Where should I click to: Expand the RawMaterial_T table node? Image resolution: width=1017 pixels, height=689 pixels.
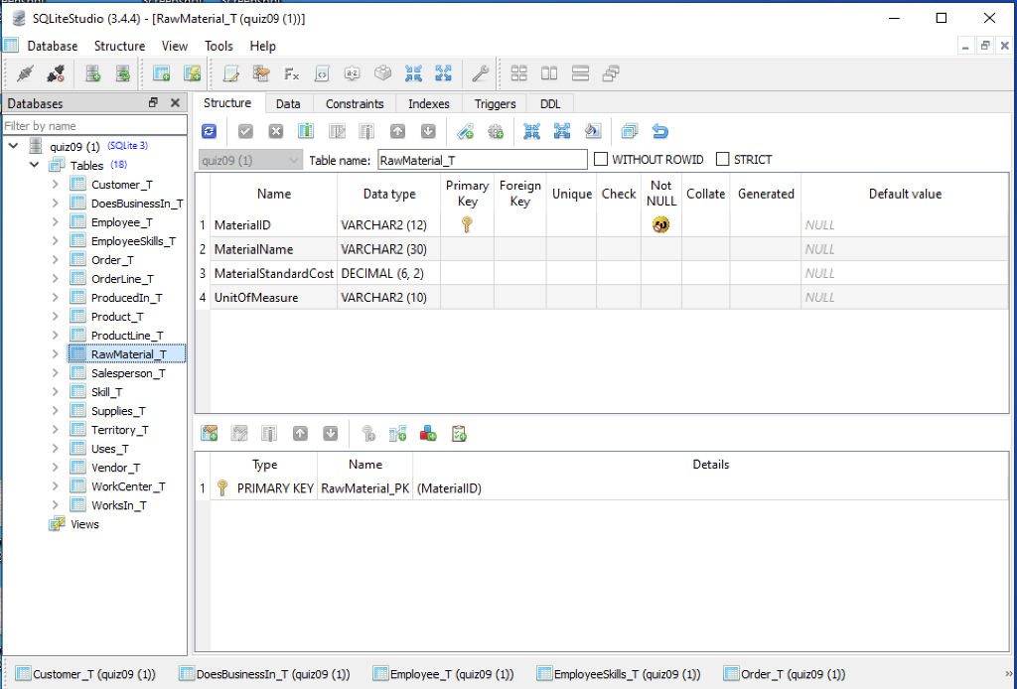tap(56, 354)
